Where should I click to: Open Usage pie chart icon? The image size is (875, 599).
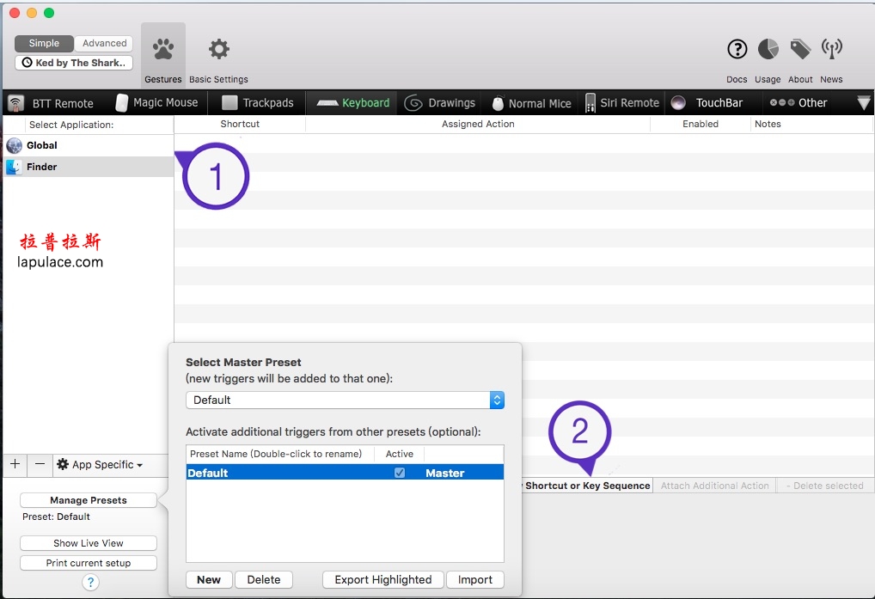tap(768, 49)
